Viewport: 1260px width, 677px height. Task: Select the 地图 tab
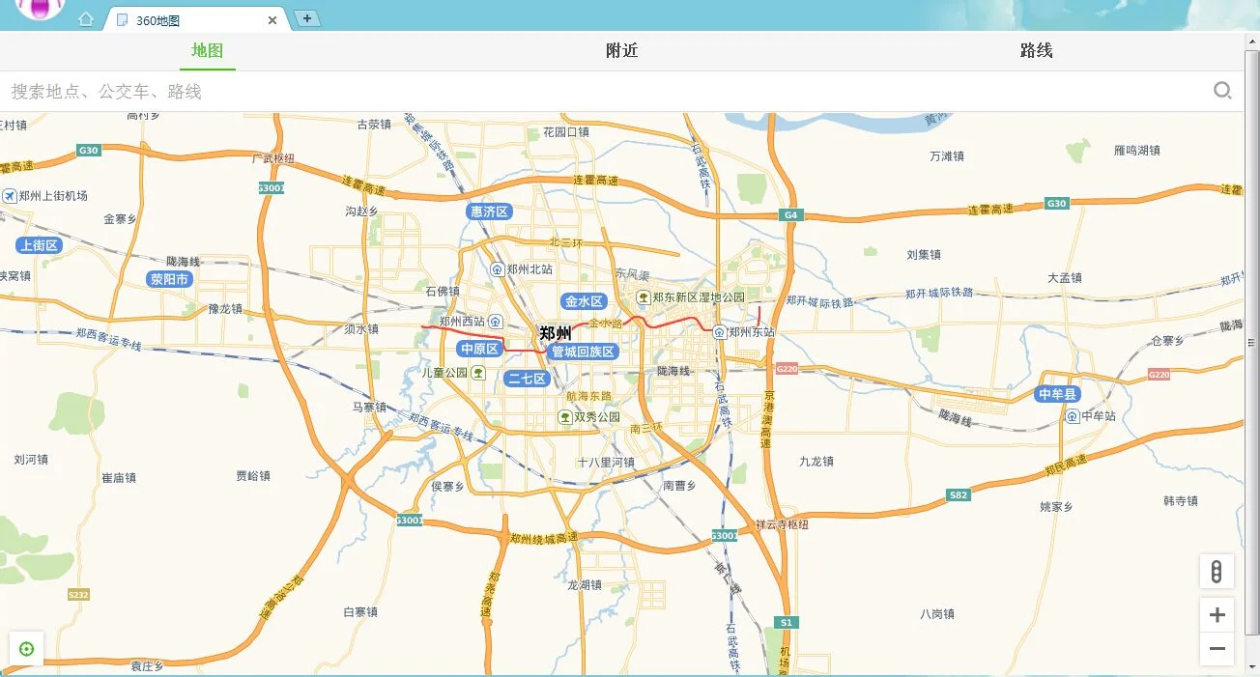point(207,51)
